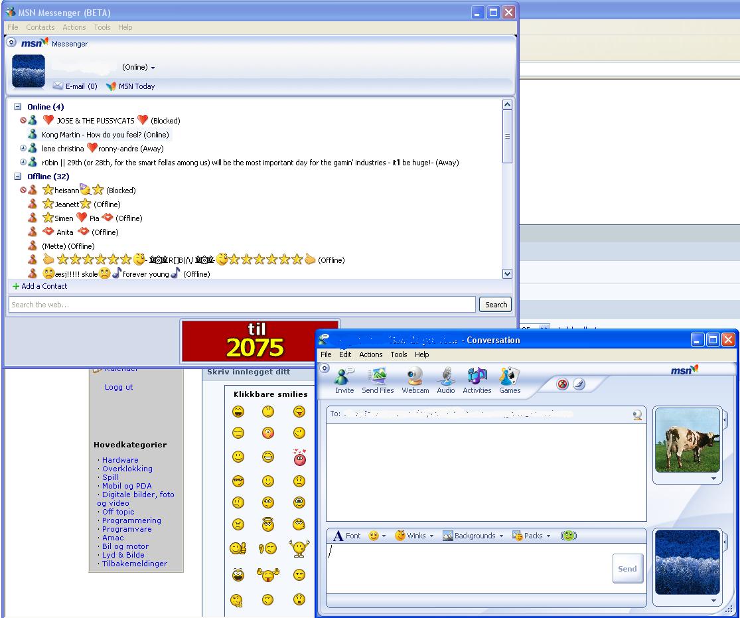This screenshot has height=618, width=740.
Task: Open dropdown under own blue display picture
Action: (x=713, y=601)
